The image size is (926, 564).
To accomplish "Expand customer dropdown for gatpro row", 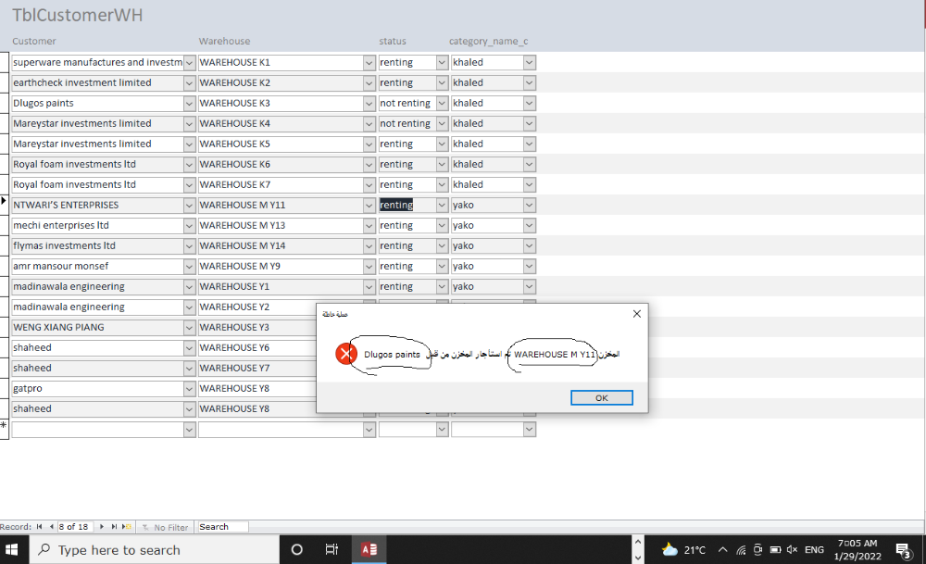I will pyautogui.click(x=189, y=389).
